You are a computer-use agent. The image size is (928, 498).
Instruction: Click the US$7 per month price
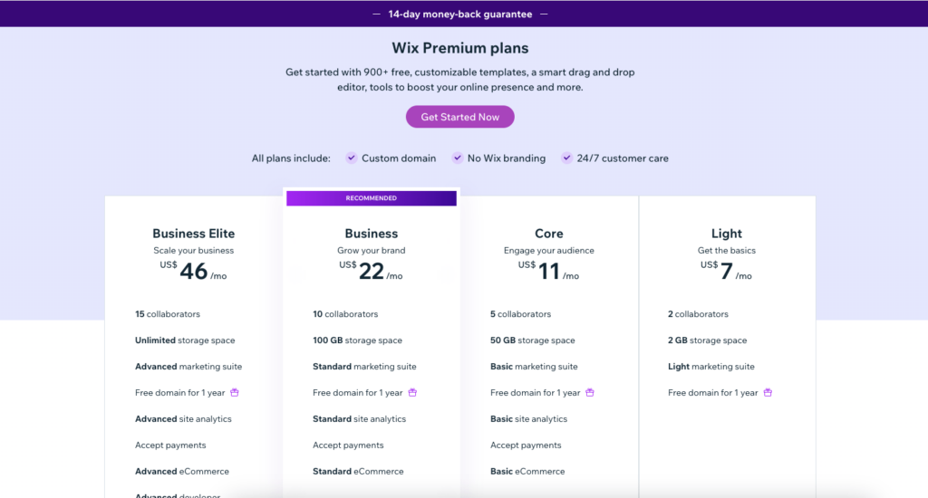[726, 272]
